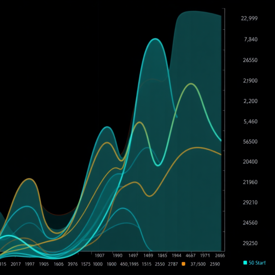This screenshot has height=275, width=275.
Task: Open the 2590 axis label options
Action: point(215,264)
